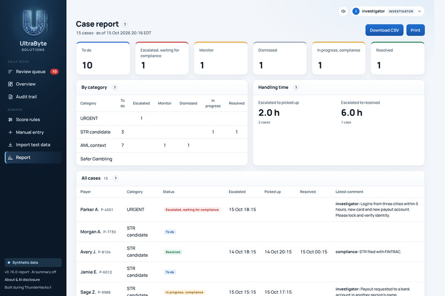Click player Jamie E. P-6012
Image resolution: width=445 pixels, height=296 pixels.
[x=96, y=272]
